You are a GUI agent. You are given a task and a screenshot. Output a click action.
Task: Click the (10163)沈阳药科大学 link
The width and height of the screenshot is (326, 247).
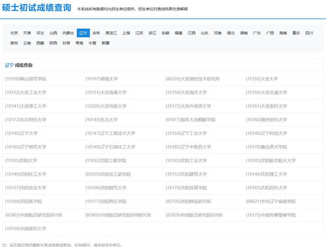267,188
